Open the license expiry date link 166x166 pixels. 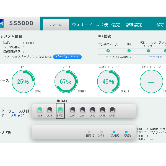click(157, 57)
